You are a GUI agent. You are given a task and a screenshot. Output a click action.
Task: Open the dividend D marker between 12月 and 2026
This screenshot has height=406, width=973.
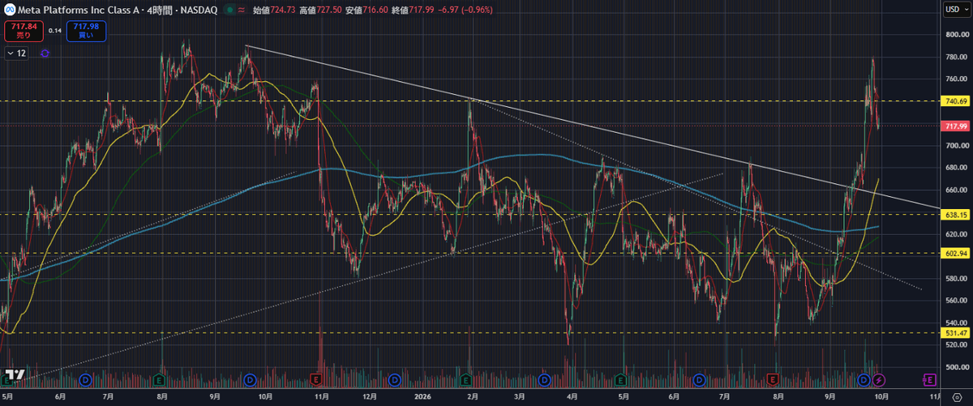tap(394, 378)
